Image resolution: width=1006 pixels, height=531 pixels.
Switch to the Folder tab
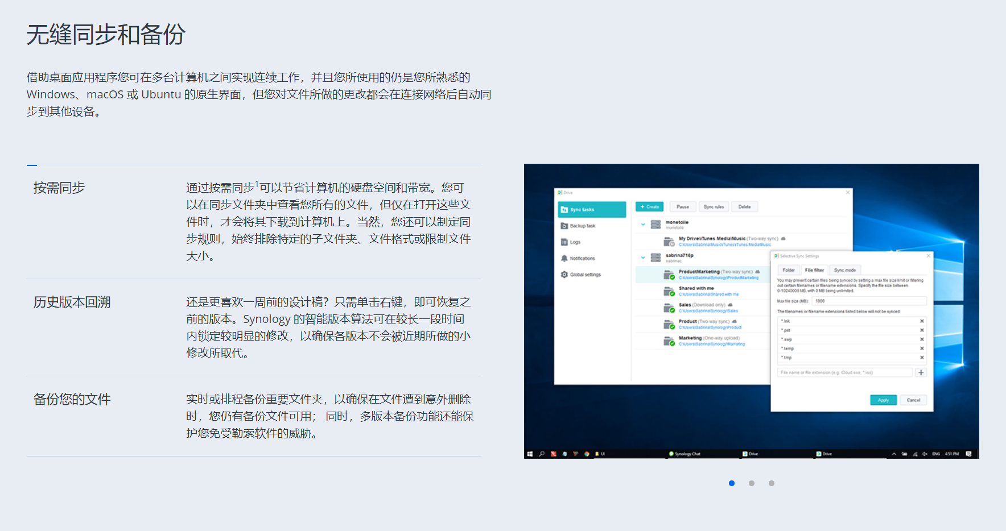(788, 270)
